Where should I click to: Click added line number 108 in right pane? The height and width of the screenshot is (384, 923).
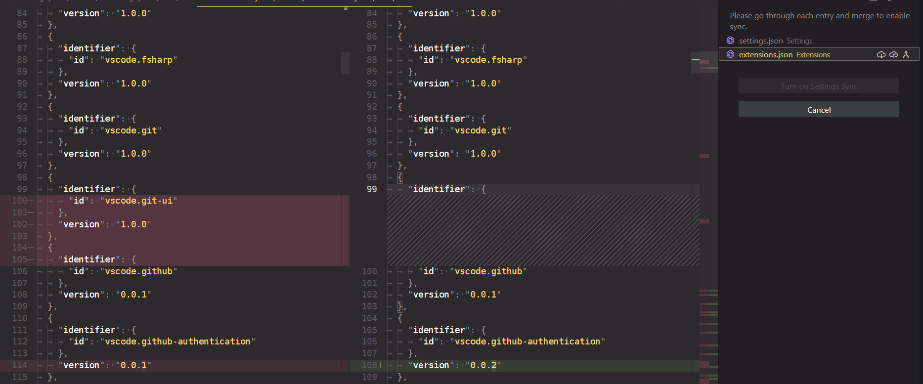[x=369, y=365]
